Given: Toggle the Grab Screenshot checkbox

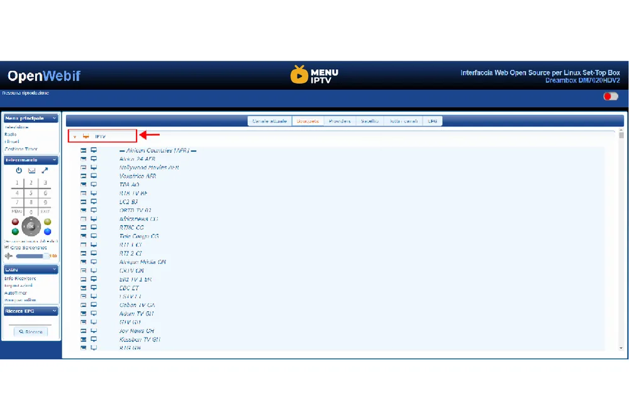Looking at the screenshot, I should coord(6,248).
